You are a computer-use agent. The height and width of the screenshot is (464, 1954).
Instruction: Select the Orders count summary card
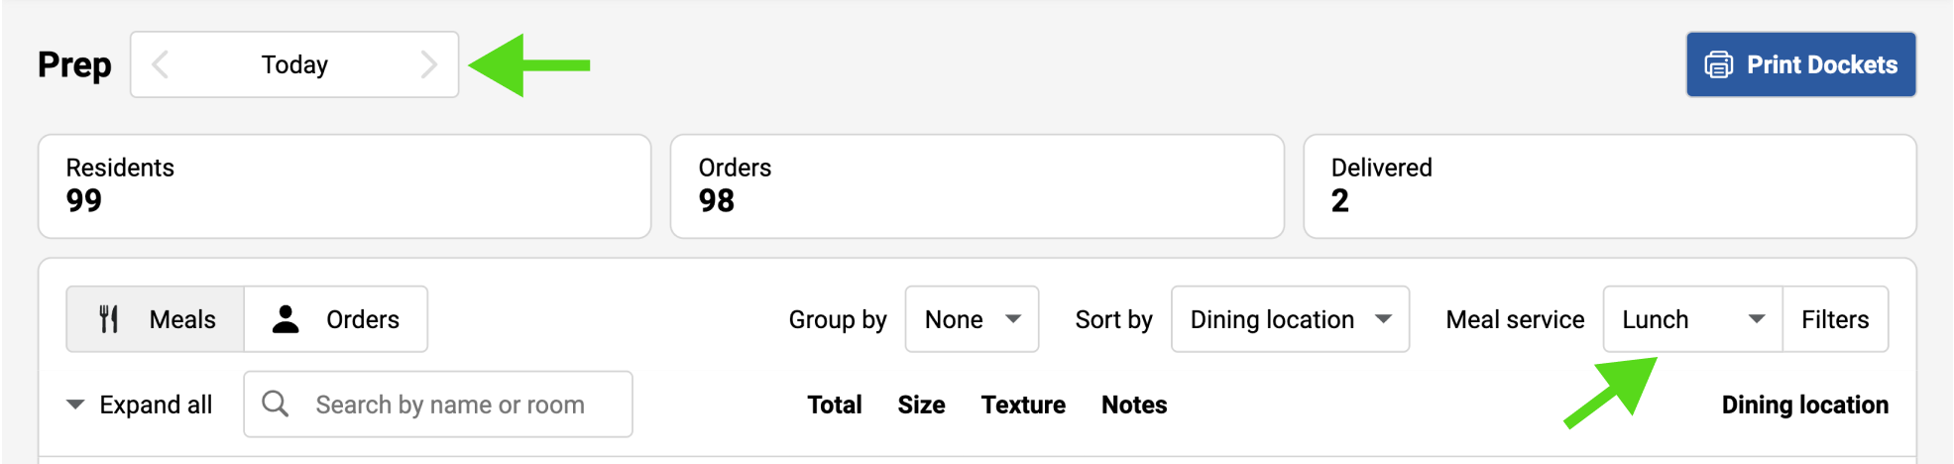[977, 186]
